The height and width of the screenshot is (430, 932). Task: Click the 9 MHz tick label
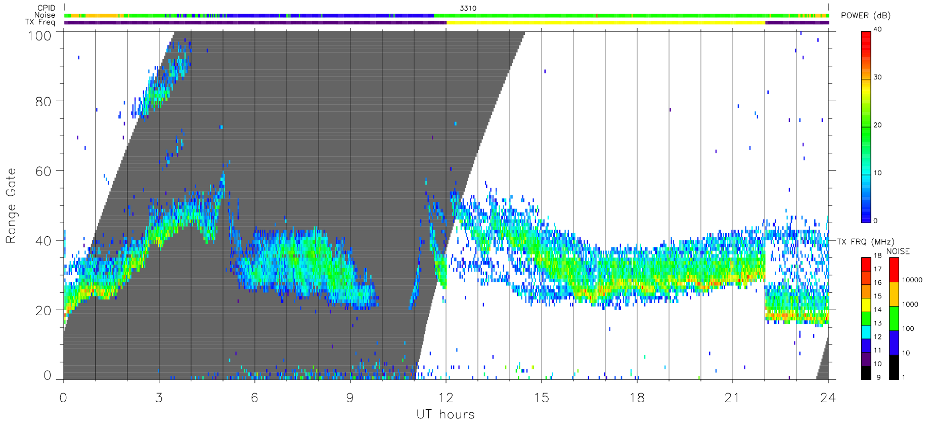[878, 377]
